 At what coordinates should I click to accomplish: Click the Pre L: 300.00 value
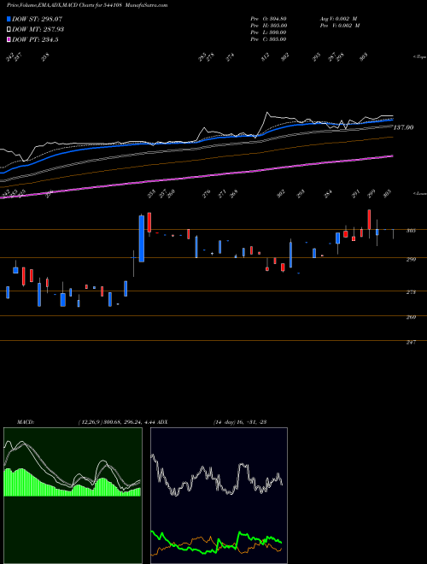(268, 32)
